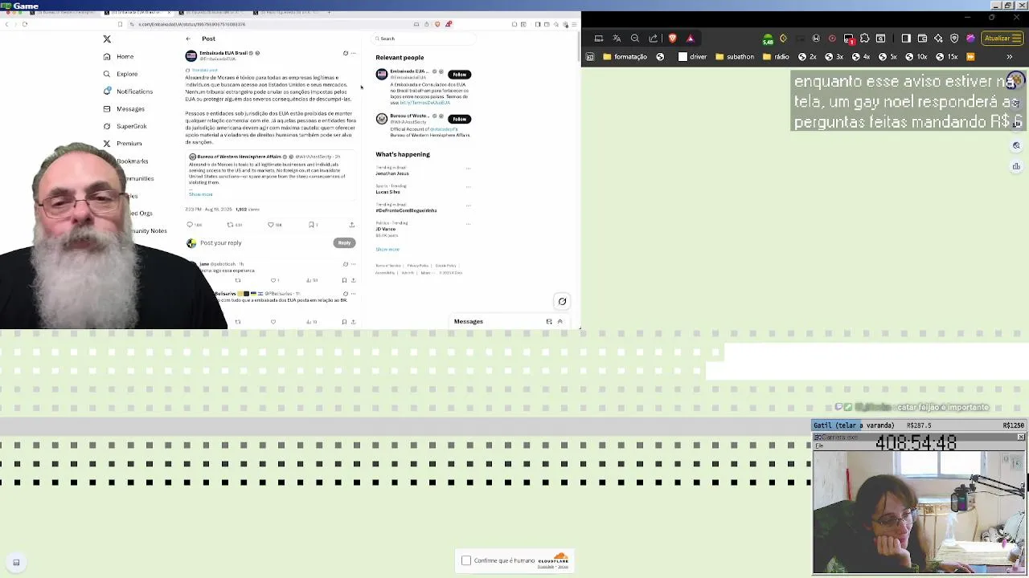The image size is (1029, 578).
Task: Like the Belisarius reply
Action: (x=273, y=322)
